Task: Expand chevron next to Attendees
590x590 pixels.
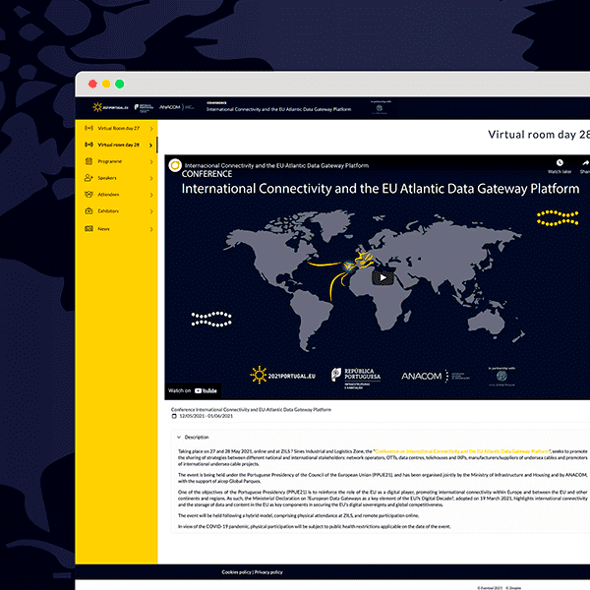Action: point(151,195)
